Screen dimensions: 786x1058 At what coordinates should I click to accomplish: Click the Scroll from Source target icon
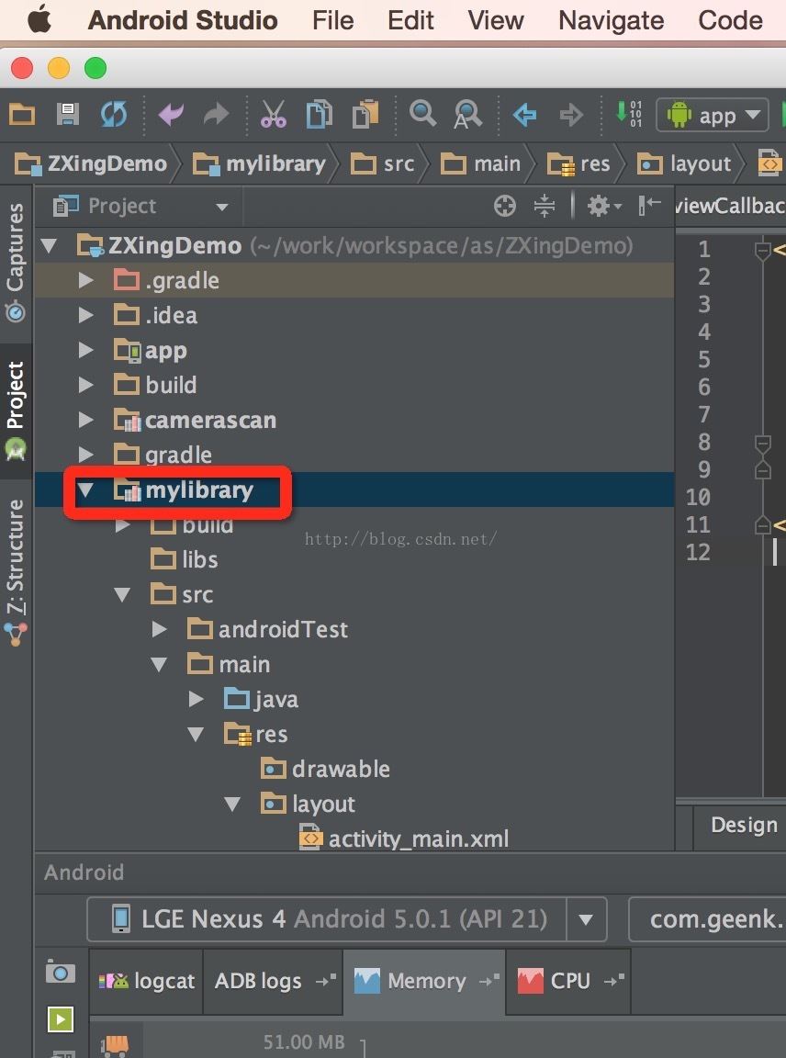pos(505,206)
